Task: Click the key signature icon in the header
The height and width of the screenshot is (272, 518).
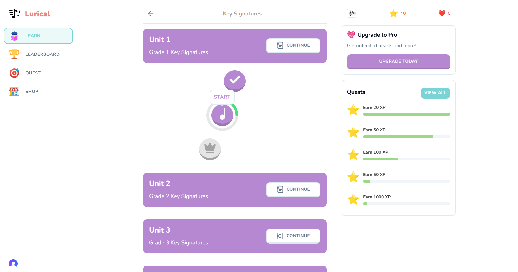Action: coord(351,13)
